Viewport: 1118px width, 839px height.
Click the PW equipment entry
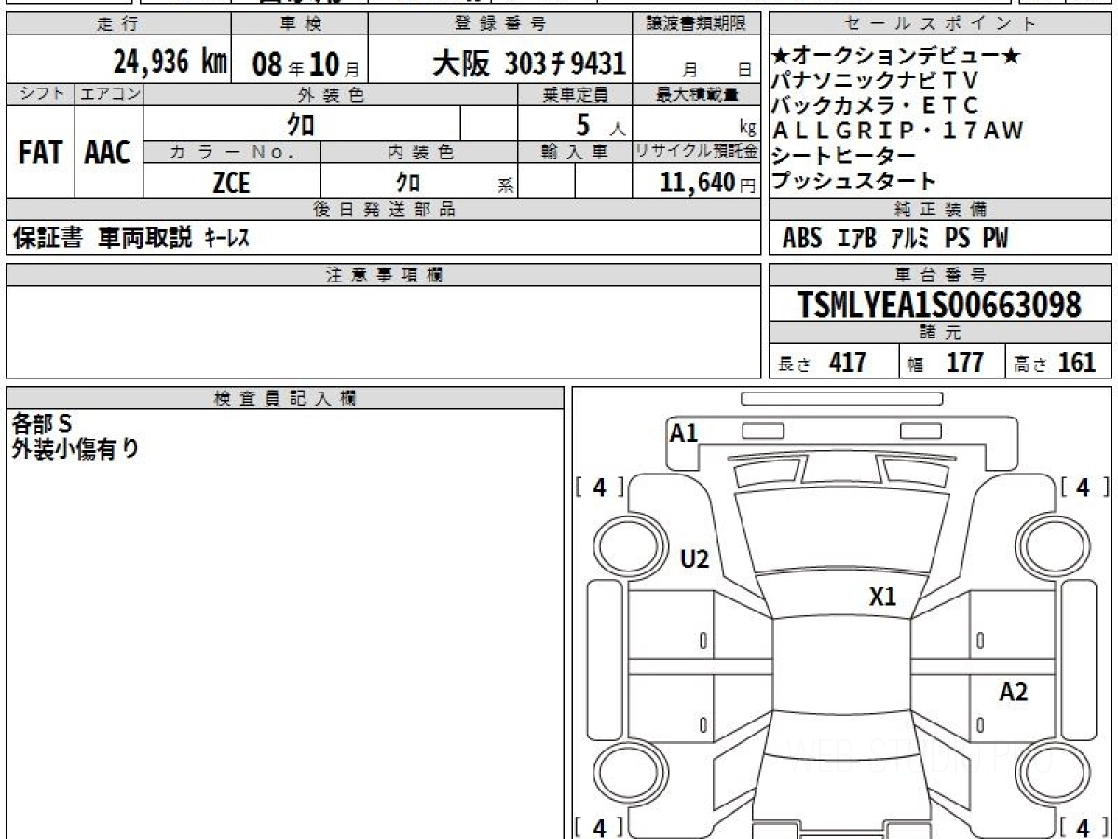(995, 239)
